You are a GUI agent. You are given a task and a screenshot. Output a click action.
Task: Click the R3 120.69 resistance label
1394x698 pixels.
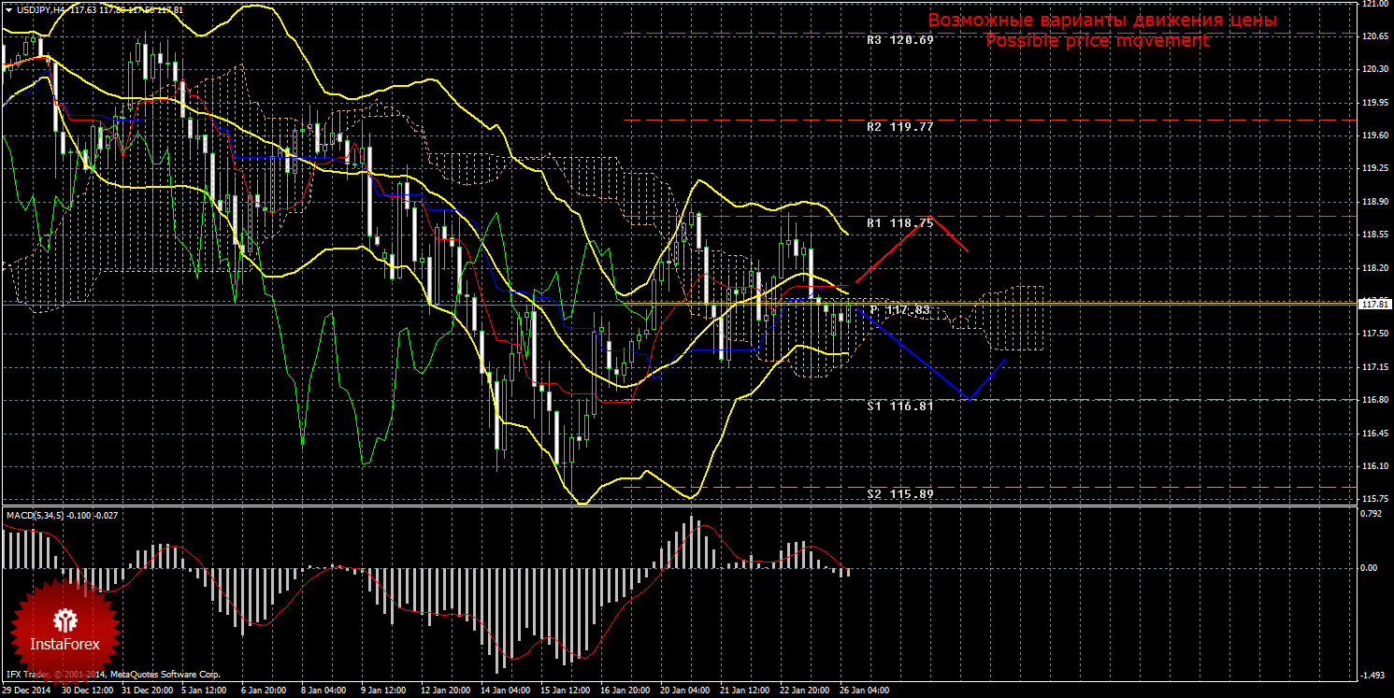899,41
